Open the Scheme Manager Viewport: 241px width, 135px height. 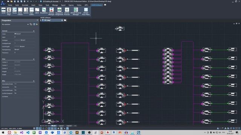[x=51, y=11]
